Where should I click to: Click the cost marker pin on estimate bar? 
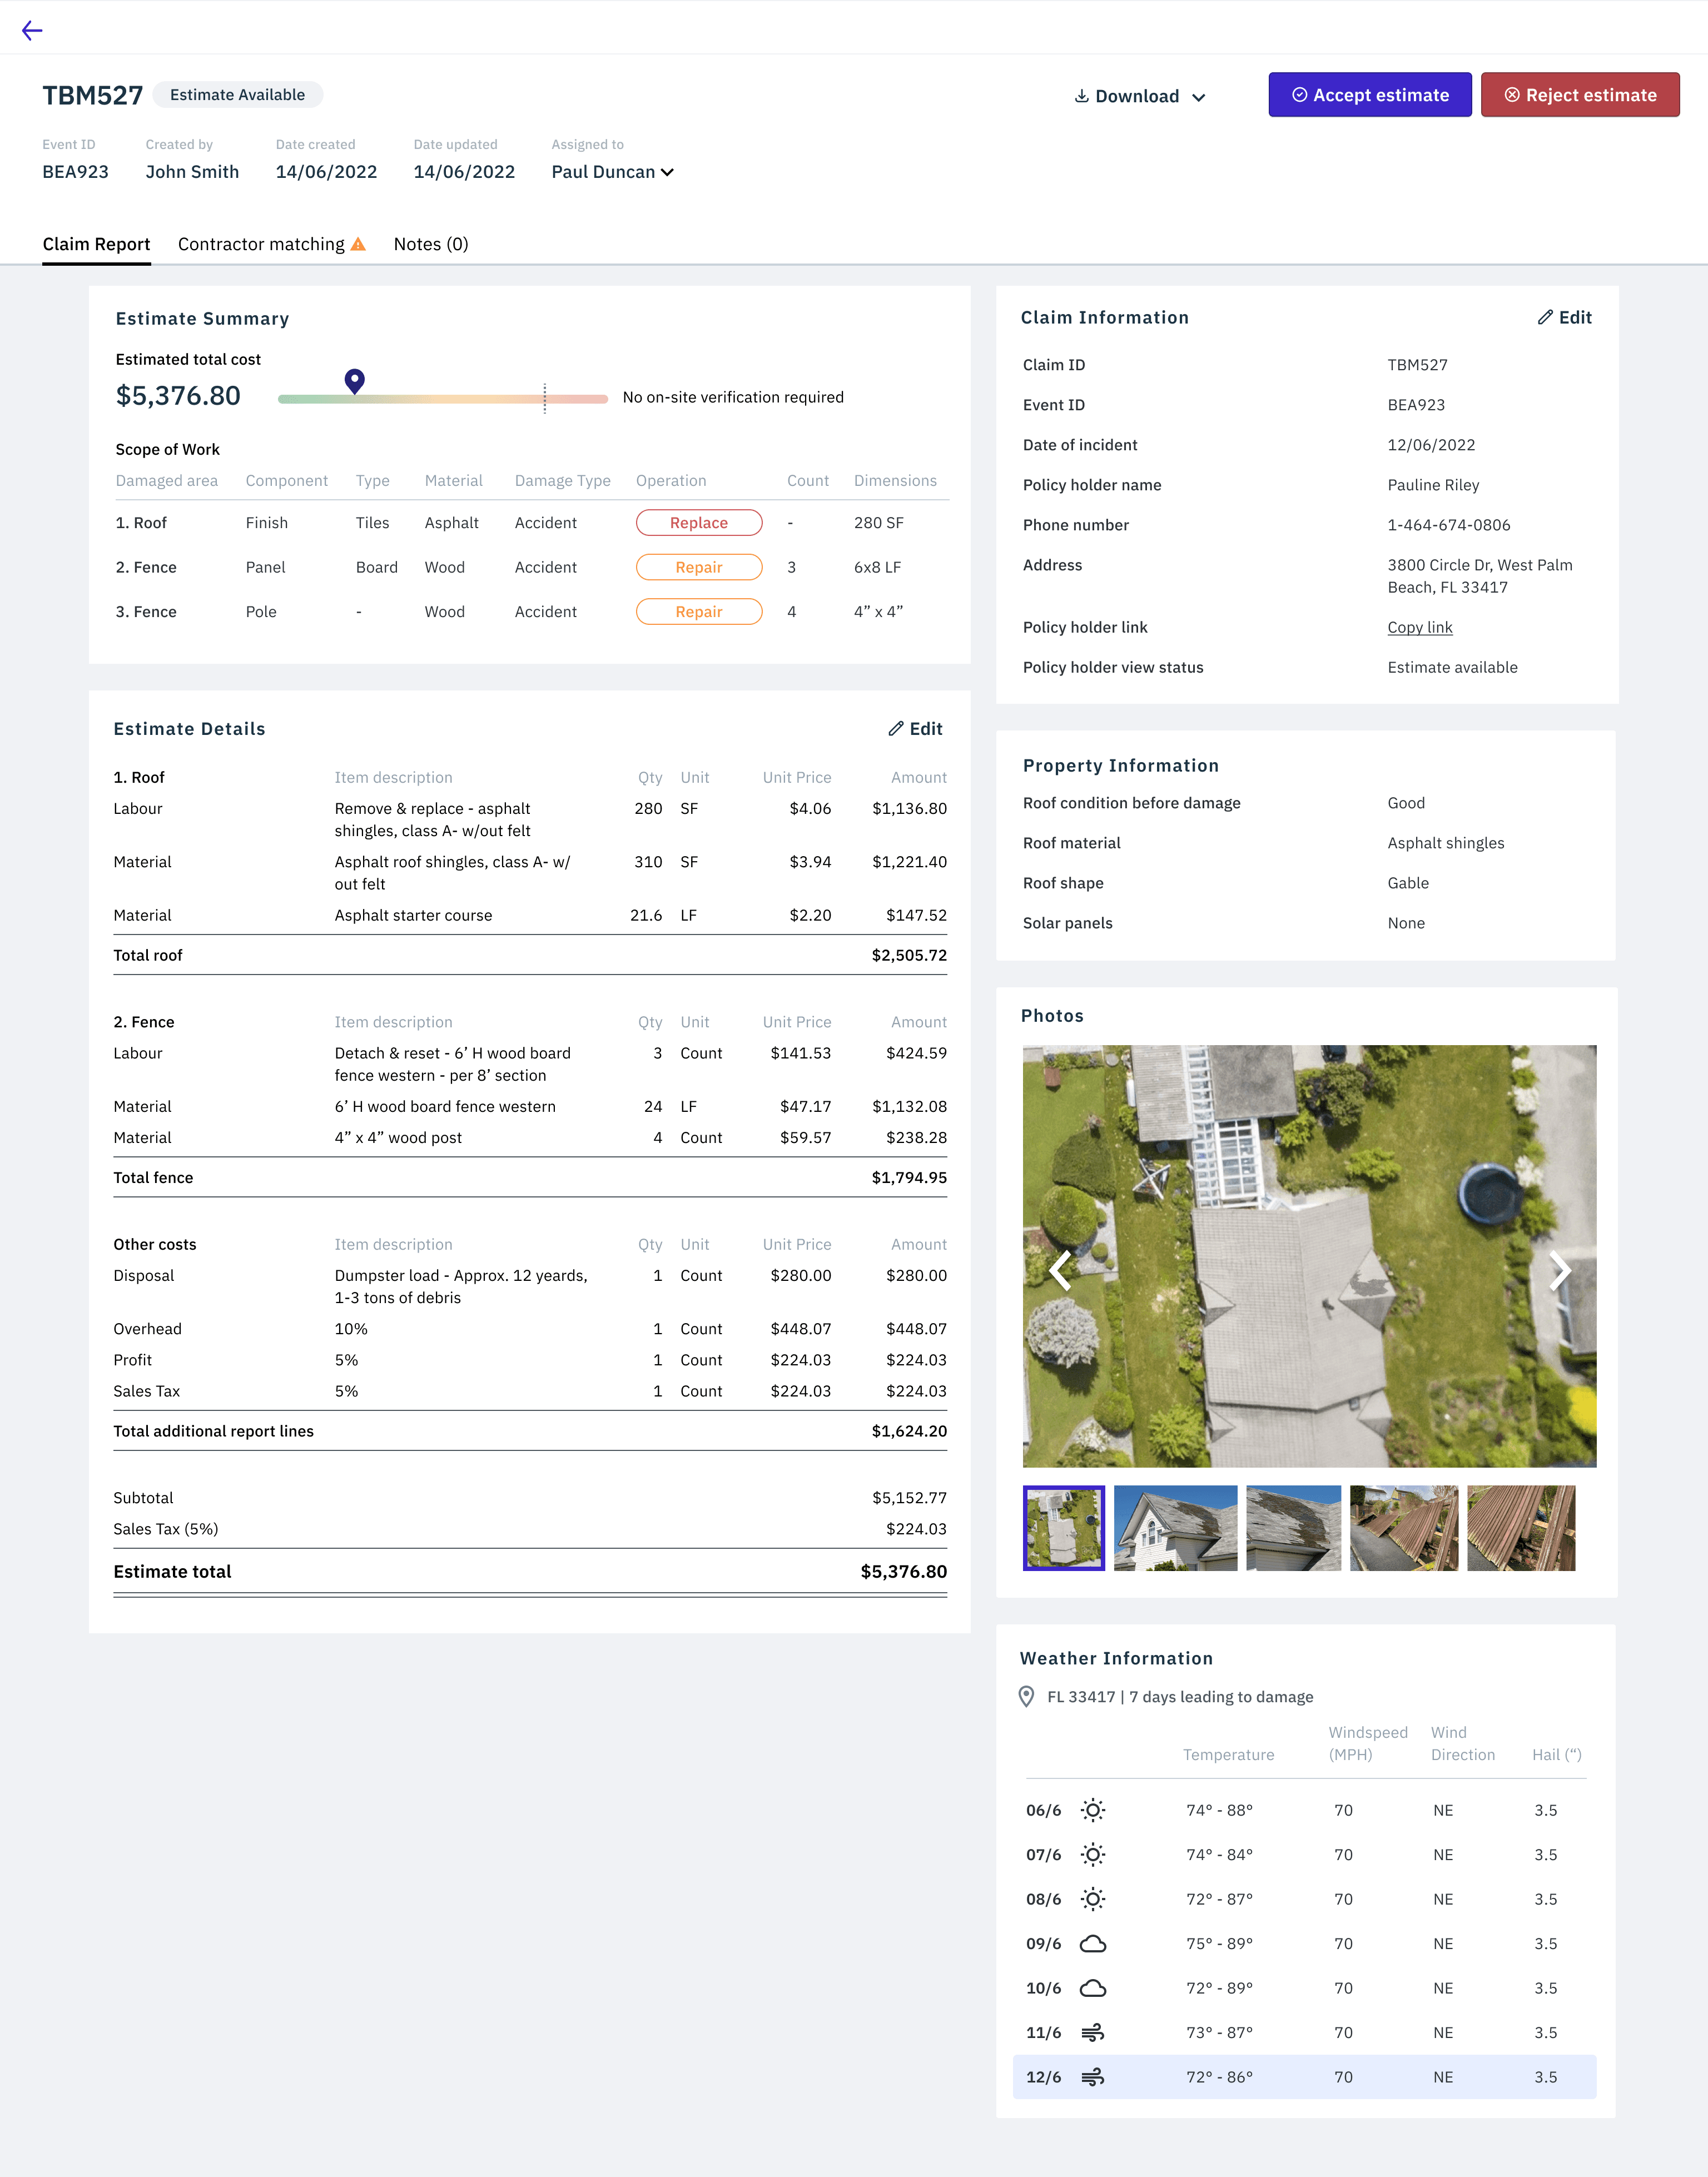pyautogui.click(x=354, y=381)
